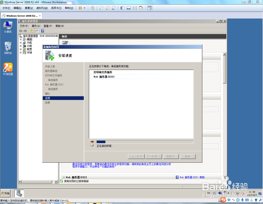Open VMware 选项卡(T) menu
Screen dimensions: 263x204
pos(56,8)
